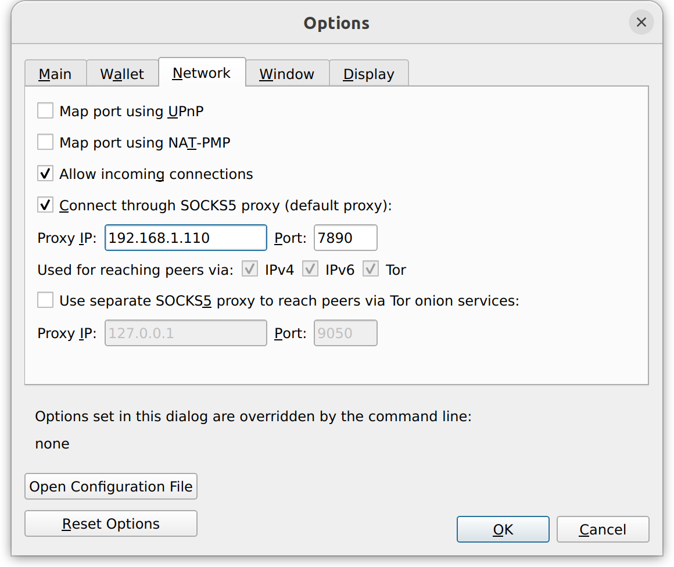Uncheck Connect through SOCKS5 proxy
674x567 pixels.
click(45, 205)
